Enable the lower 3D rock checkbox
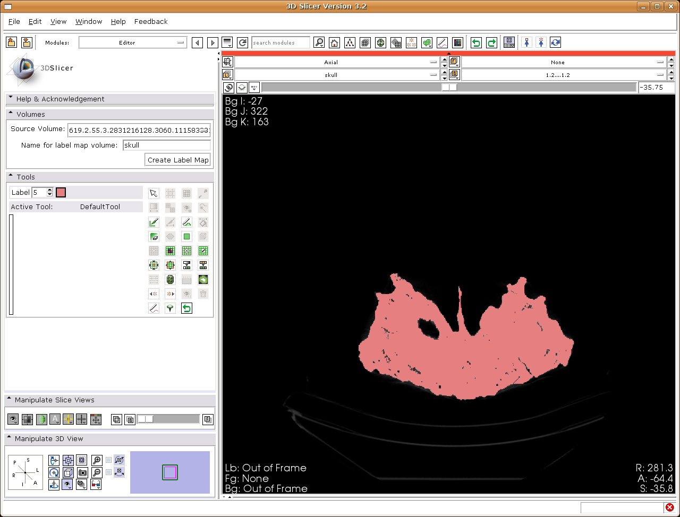The width and height of the screenshot is (680, 517). click(x=109, y=472)
